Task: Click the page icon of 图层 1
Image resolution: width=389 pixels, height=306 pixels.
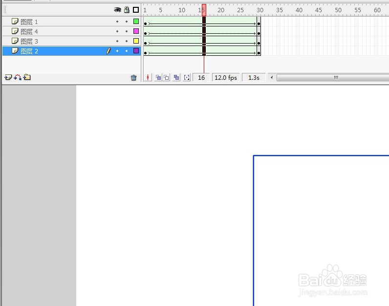Action: [15, 22]
